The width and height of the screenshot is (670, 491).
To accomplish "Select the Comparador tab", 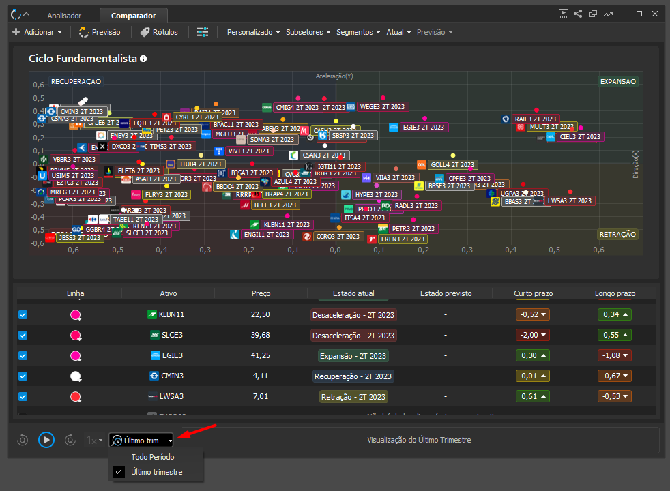I will point(133,16).
